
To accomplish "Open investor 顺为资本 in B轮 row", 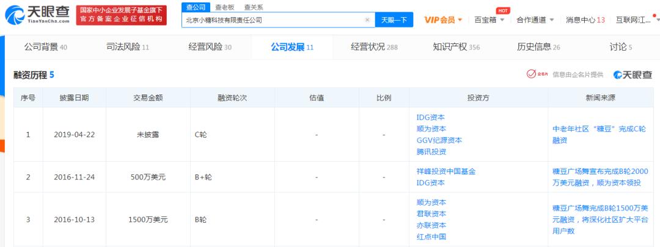I will pos(431,202).
